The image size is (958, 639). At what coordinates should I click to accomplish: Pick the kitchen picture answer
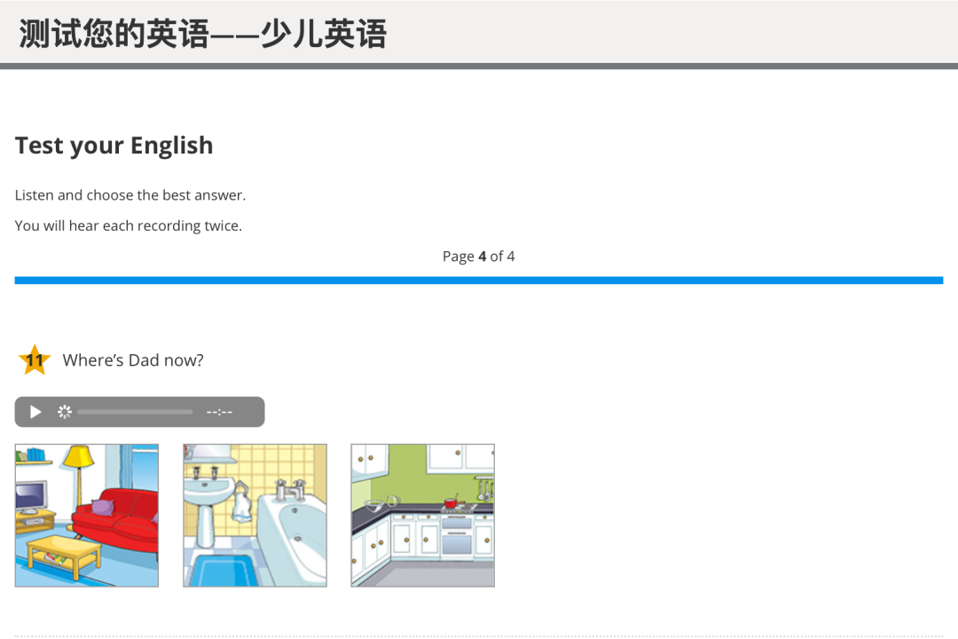click(422, 516)
